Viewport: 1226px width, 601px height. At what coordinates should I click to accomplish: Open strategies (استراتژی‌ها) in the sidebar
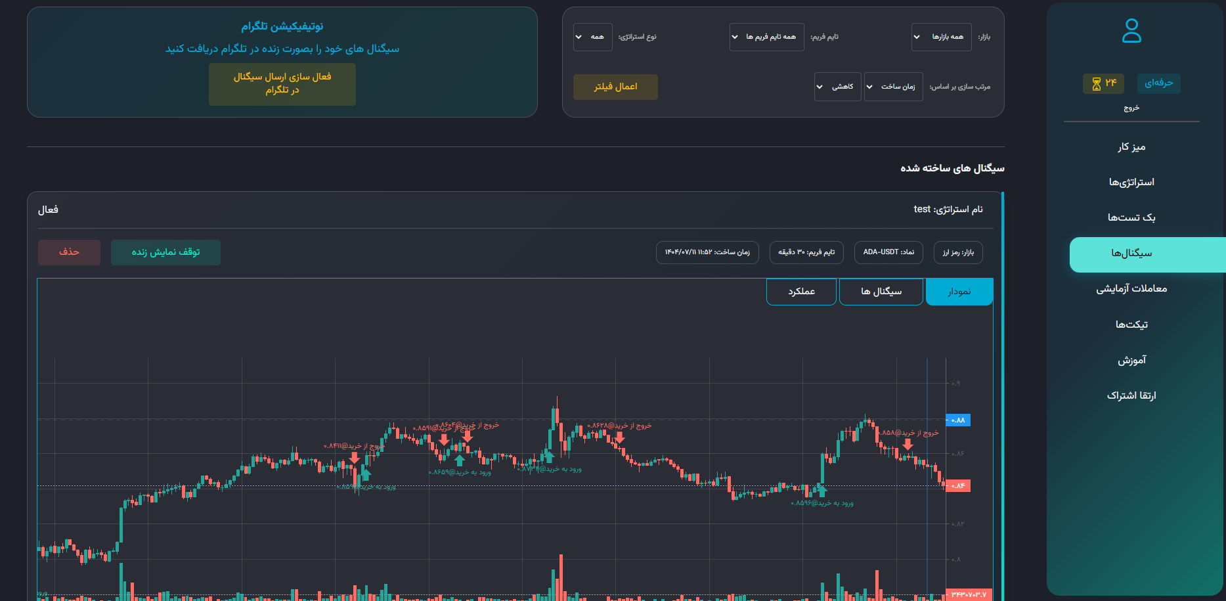click(x=1131, y=182)
